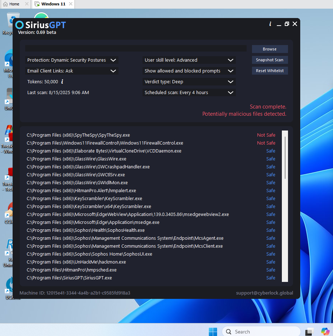Select the x64\KeyScrambler.exe row

(x=151, y=206)
